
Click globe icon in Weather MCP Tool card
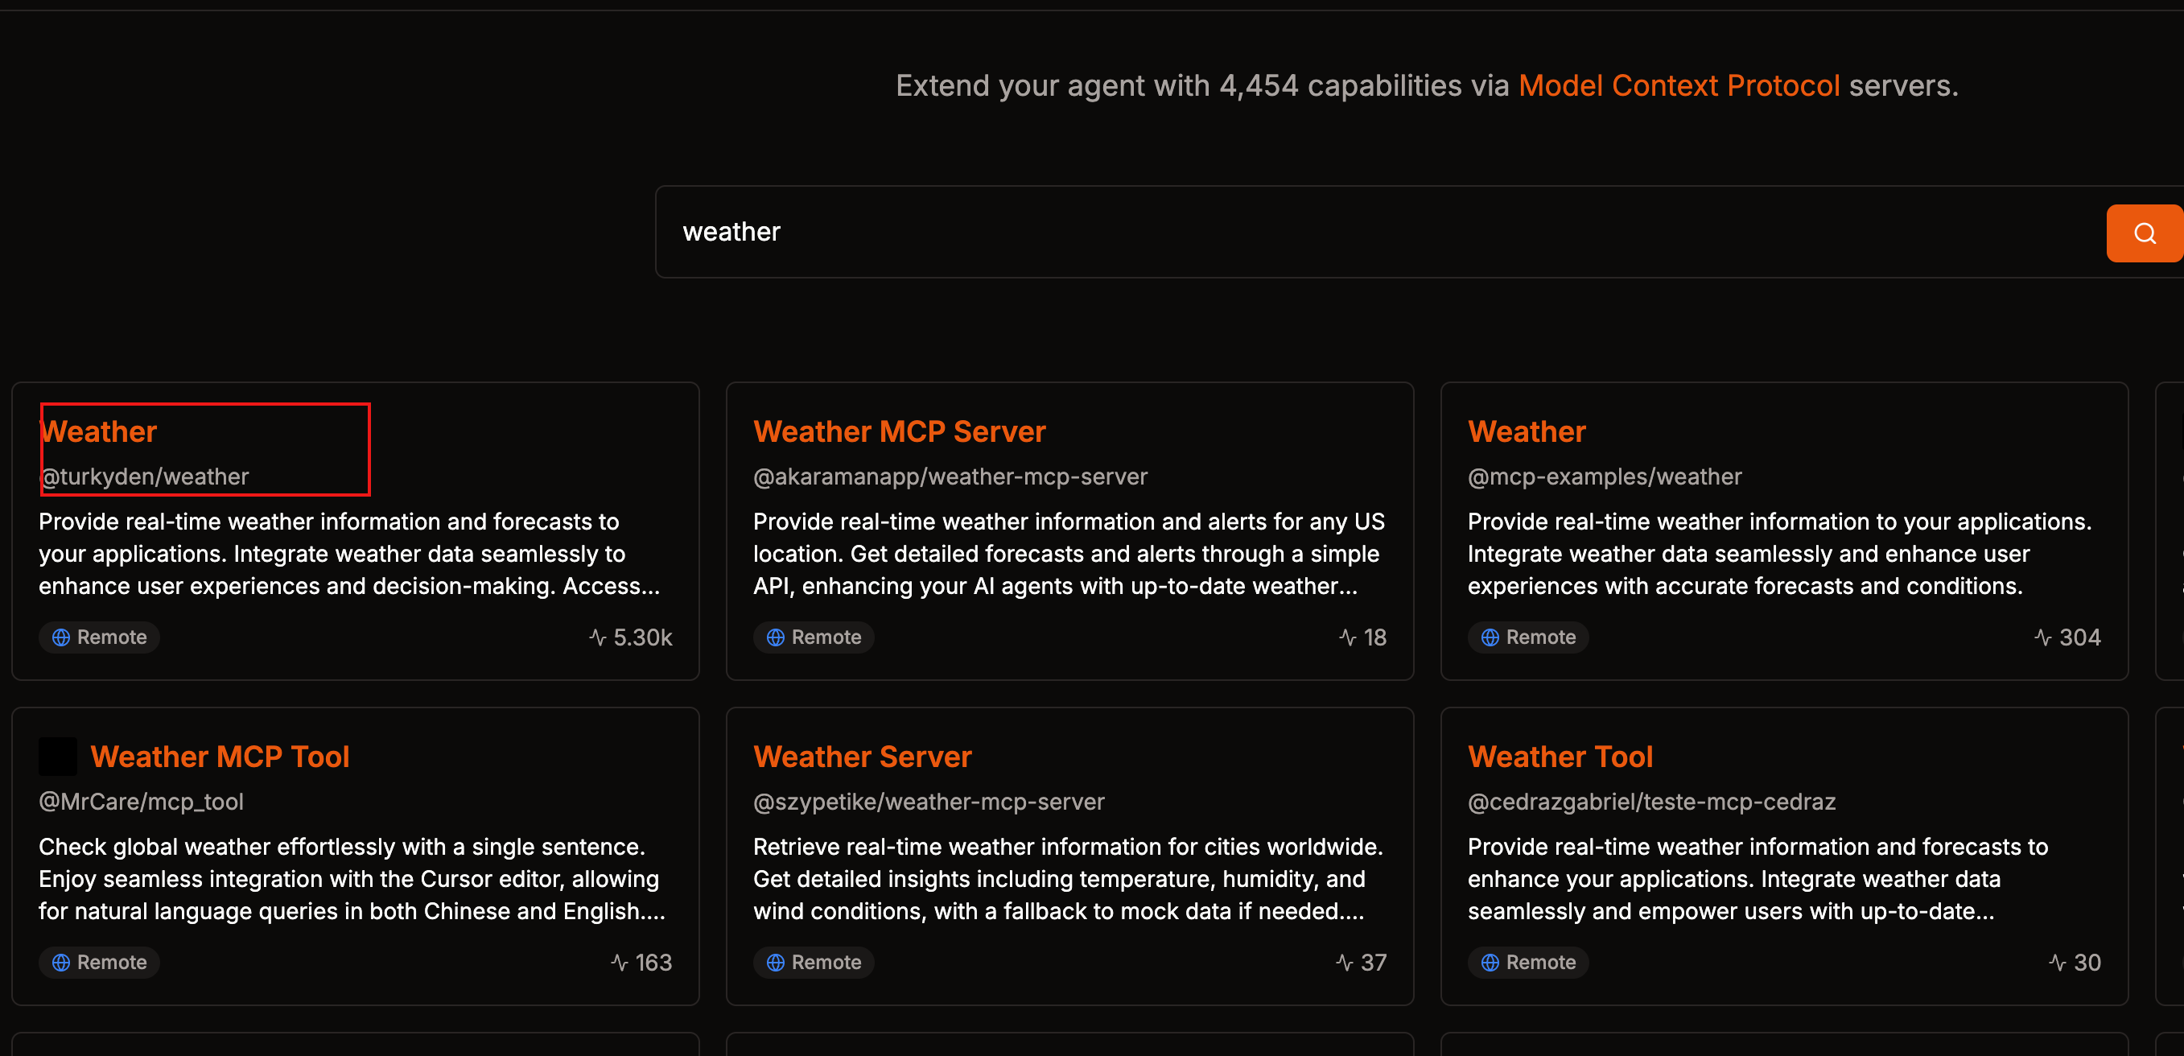click(x=61, y=962)
